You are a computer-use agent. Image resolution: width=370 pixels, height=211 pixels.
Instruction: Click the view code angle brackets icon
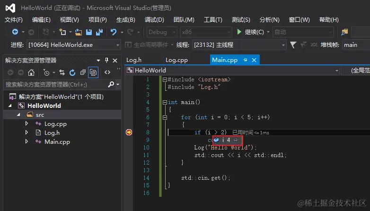point(107,72)
